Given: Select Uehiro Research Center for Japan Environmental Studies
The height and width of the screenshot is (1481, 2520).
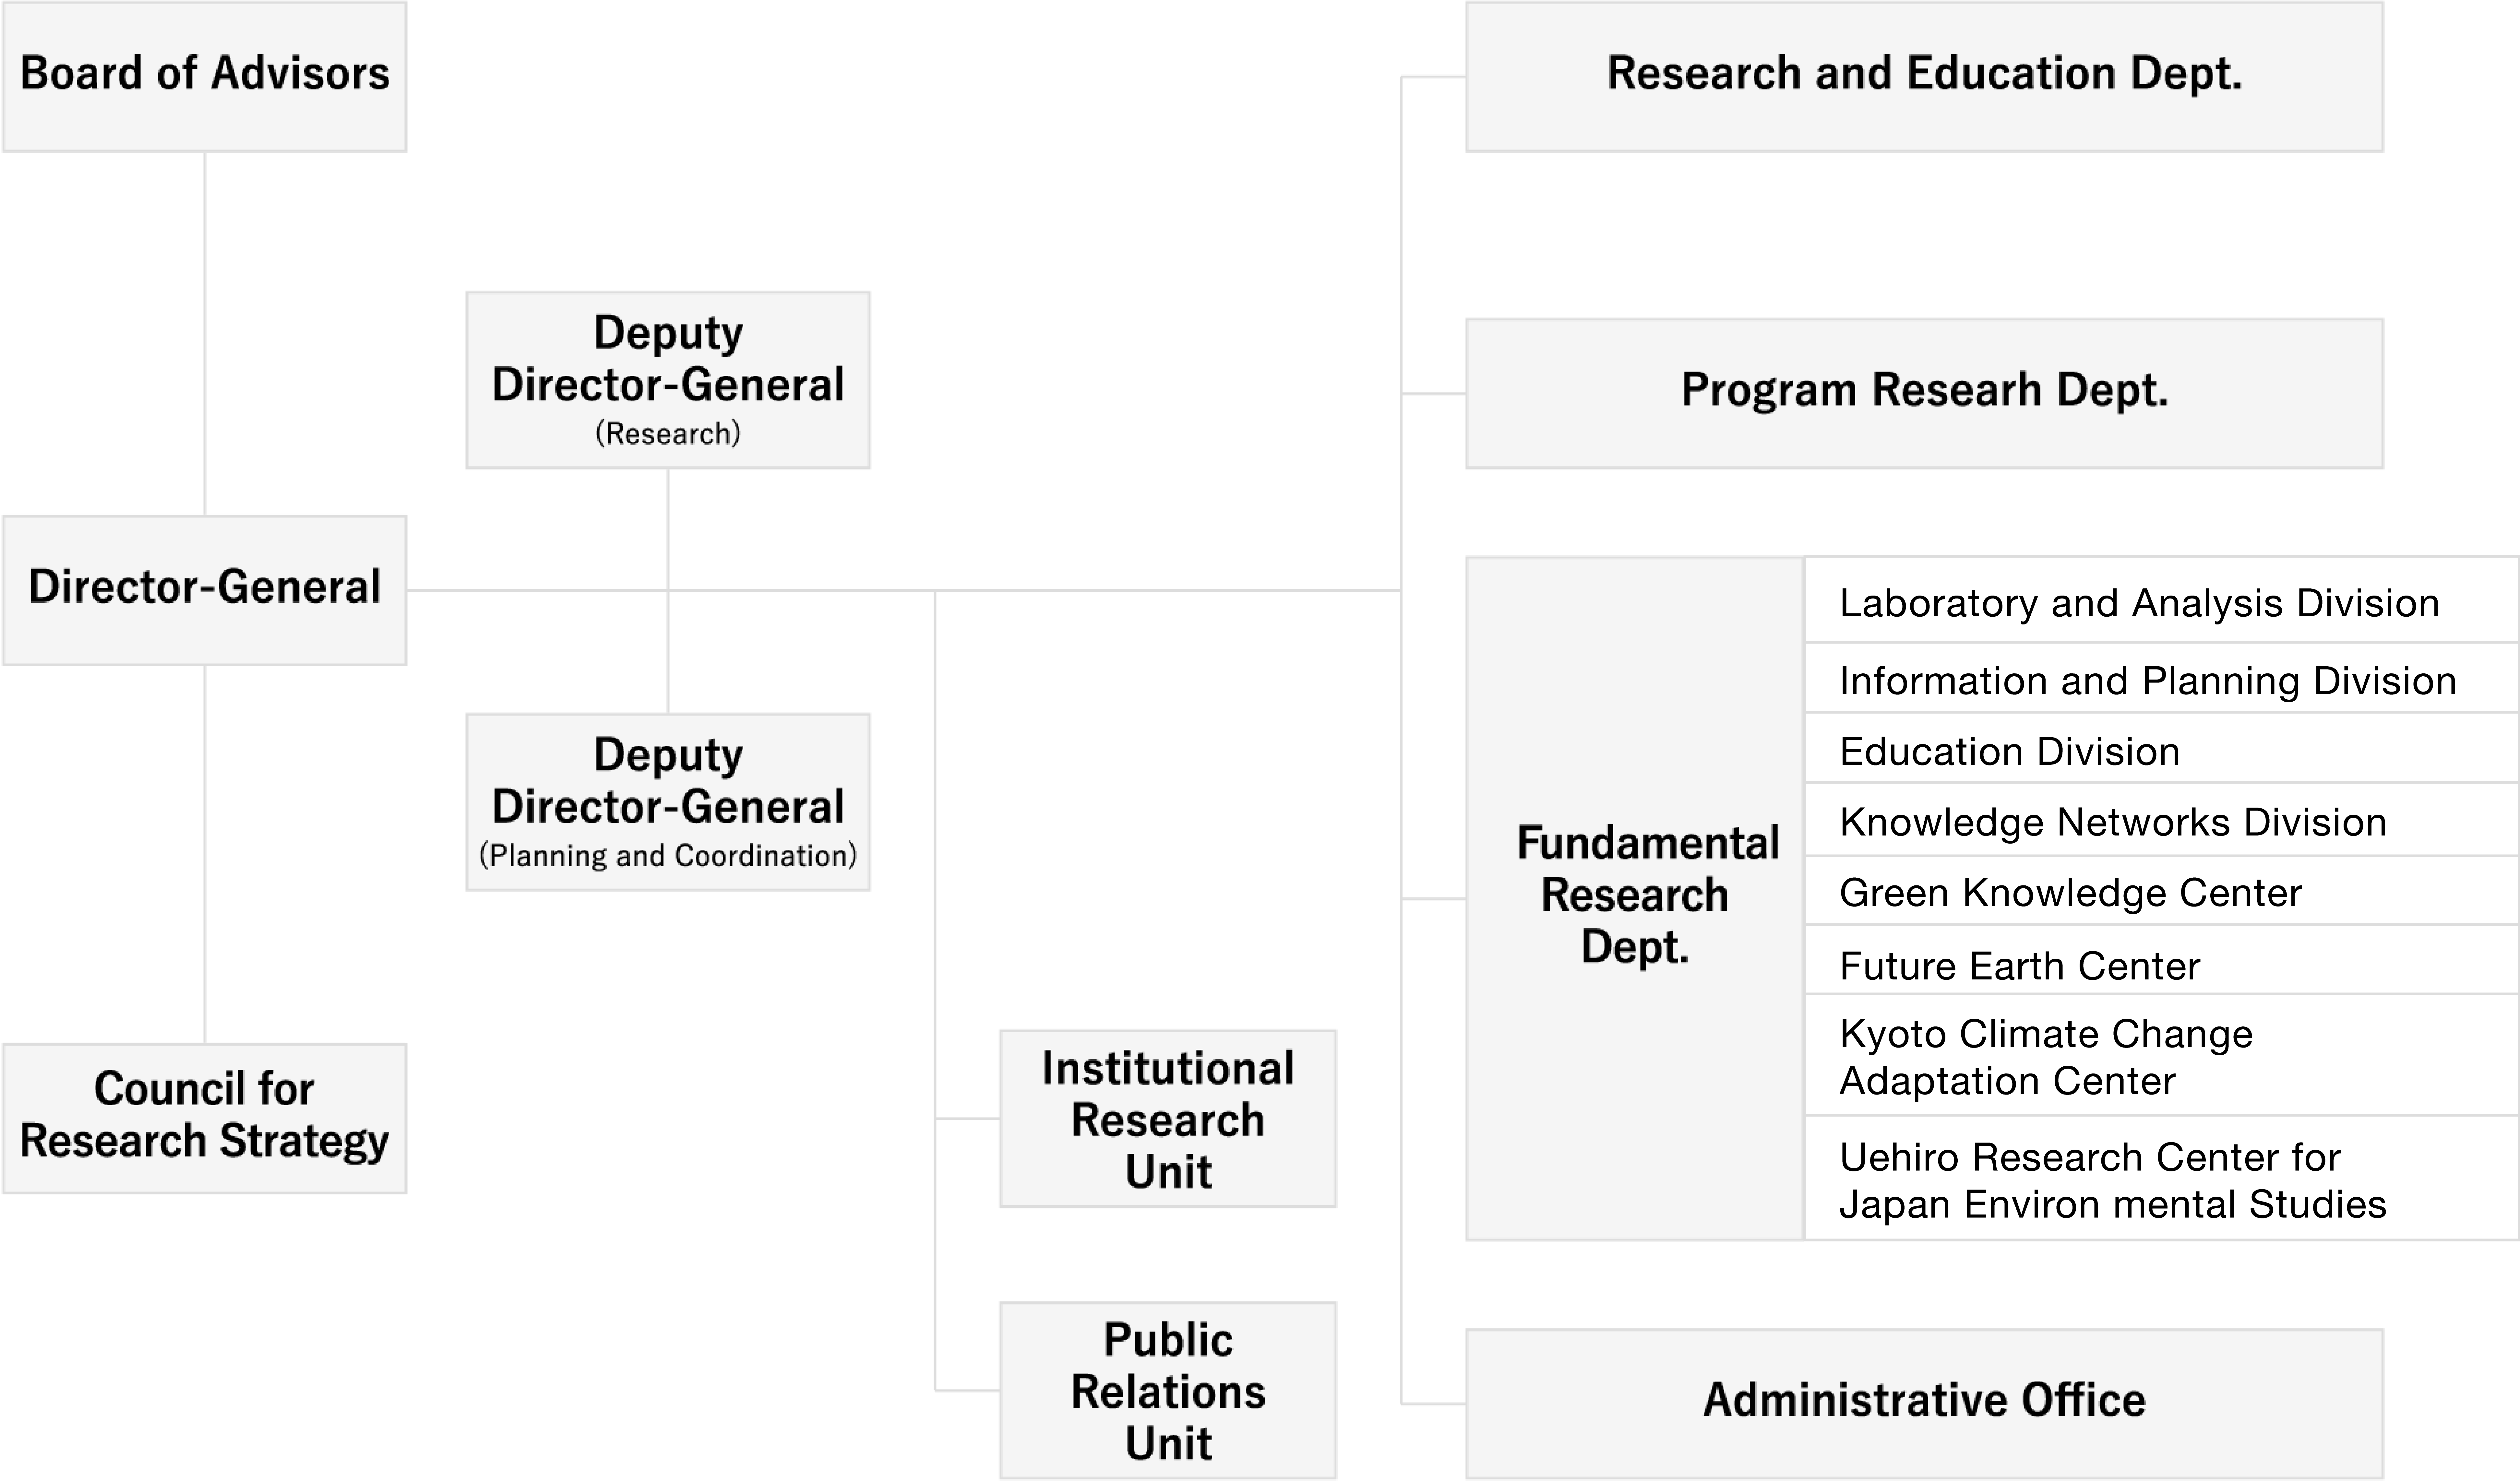Looking at the screenshot, I should (x=2112, y=1180).
